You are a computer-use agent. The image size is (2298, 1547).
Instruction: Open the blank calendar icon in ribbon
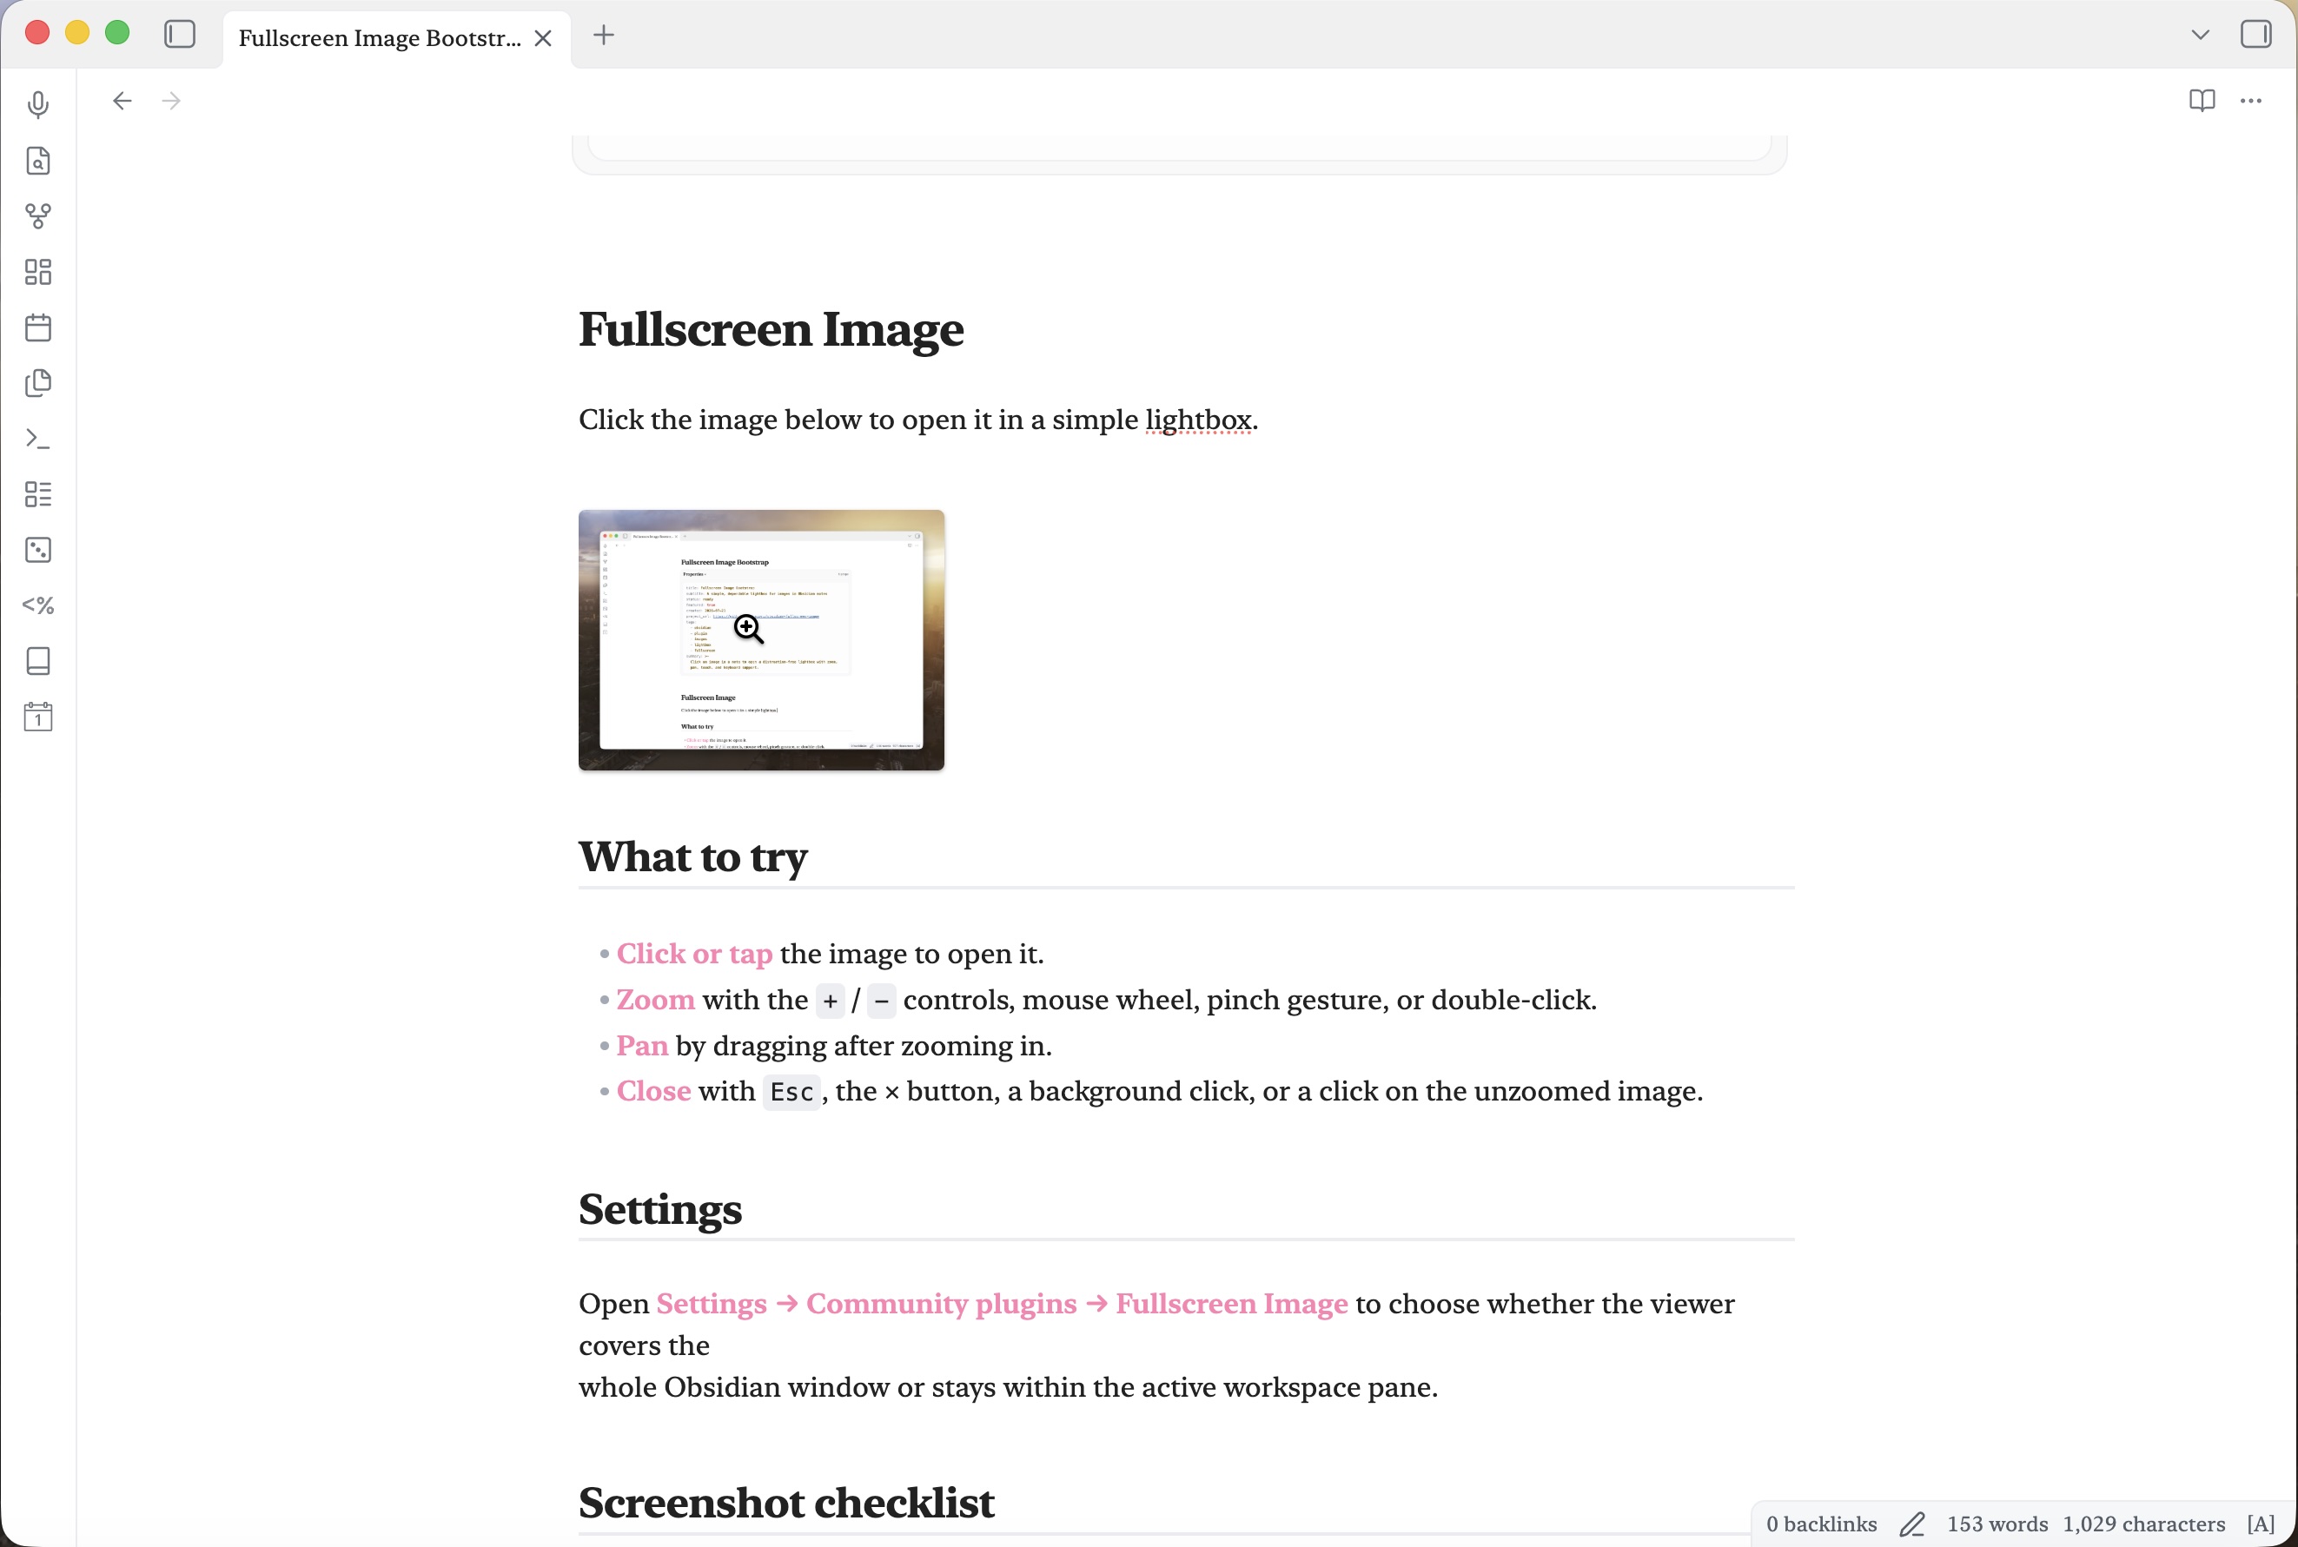pos(38,327)
